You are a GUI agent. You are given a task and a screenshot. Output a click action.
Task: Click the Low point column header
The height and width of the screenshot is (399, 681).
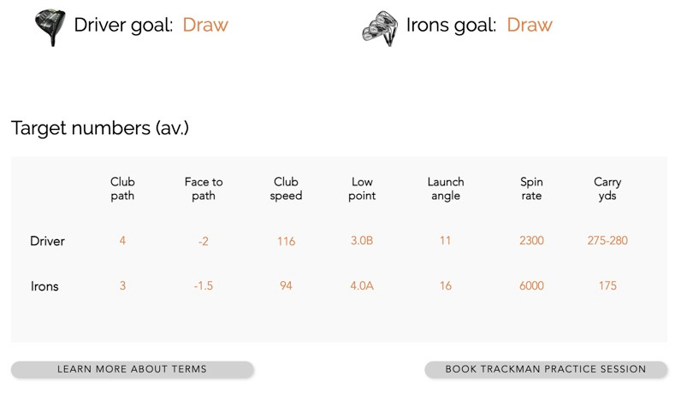tap(362, 189)
